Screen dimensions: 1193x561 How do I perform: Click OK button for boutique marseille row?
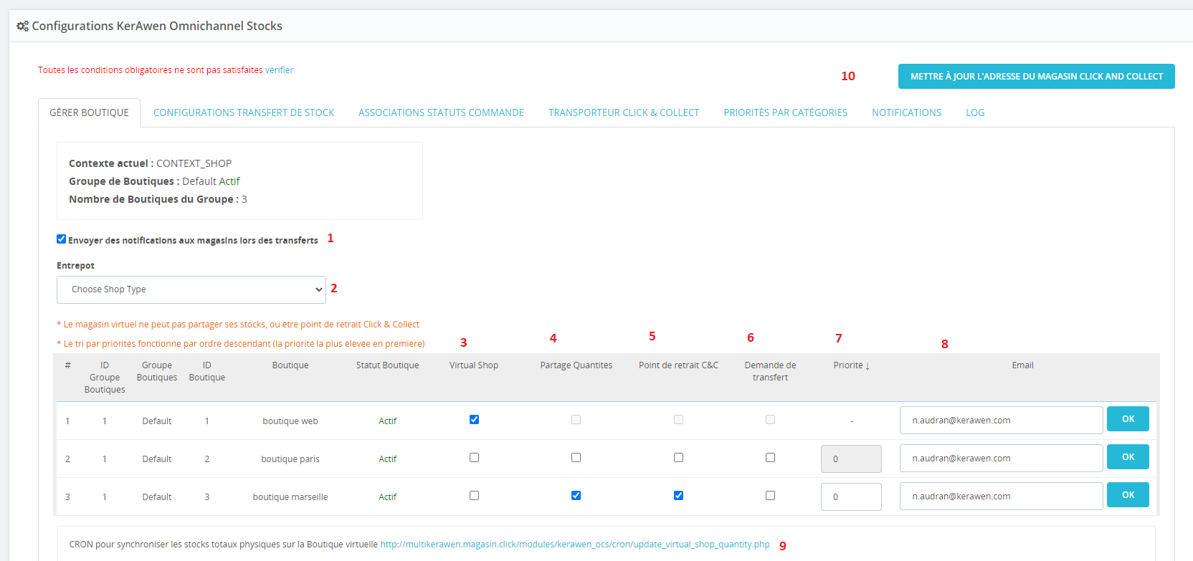pyautogui.click(x=1128, y=495)
